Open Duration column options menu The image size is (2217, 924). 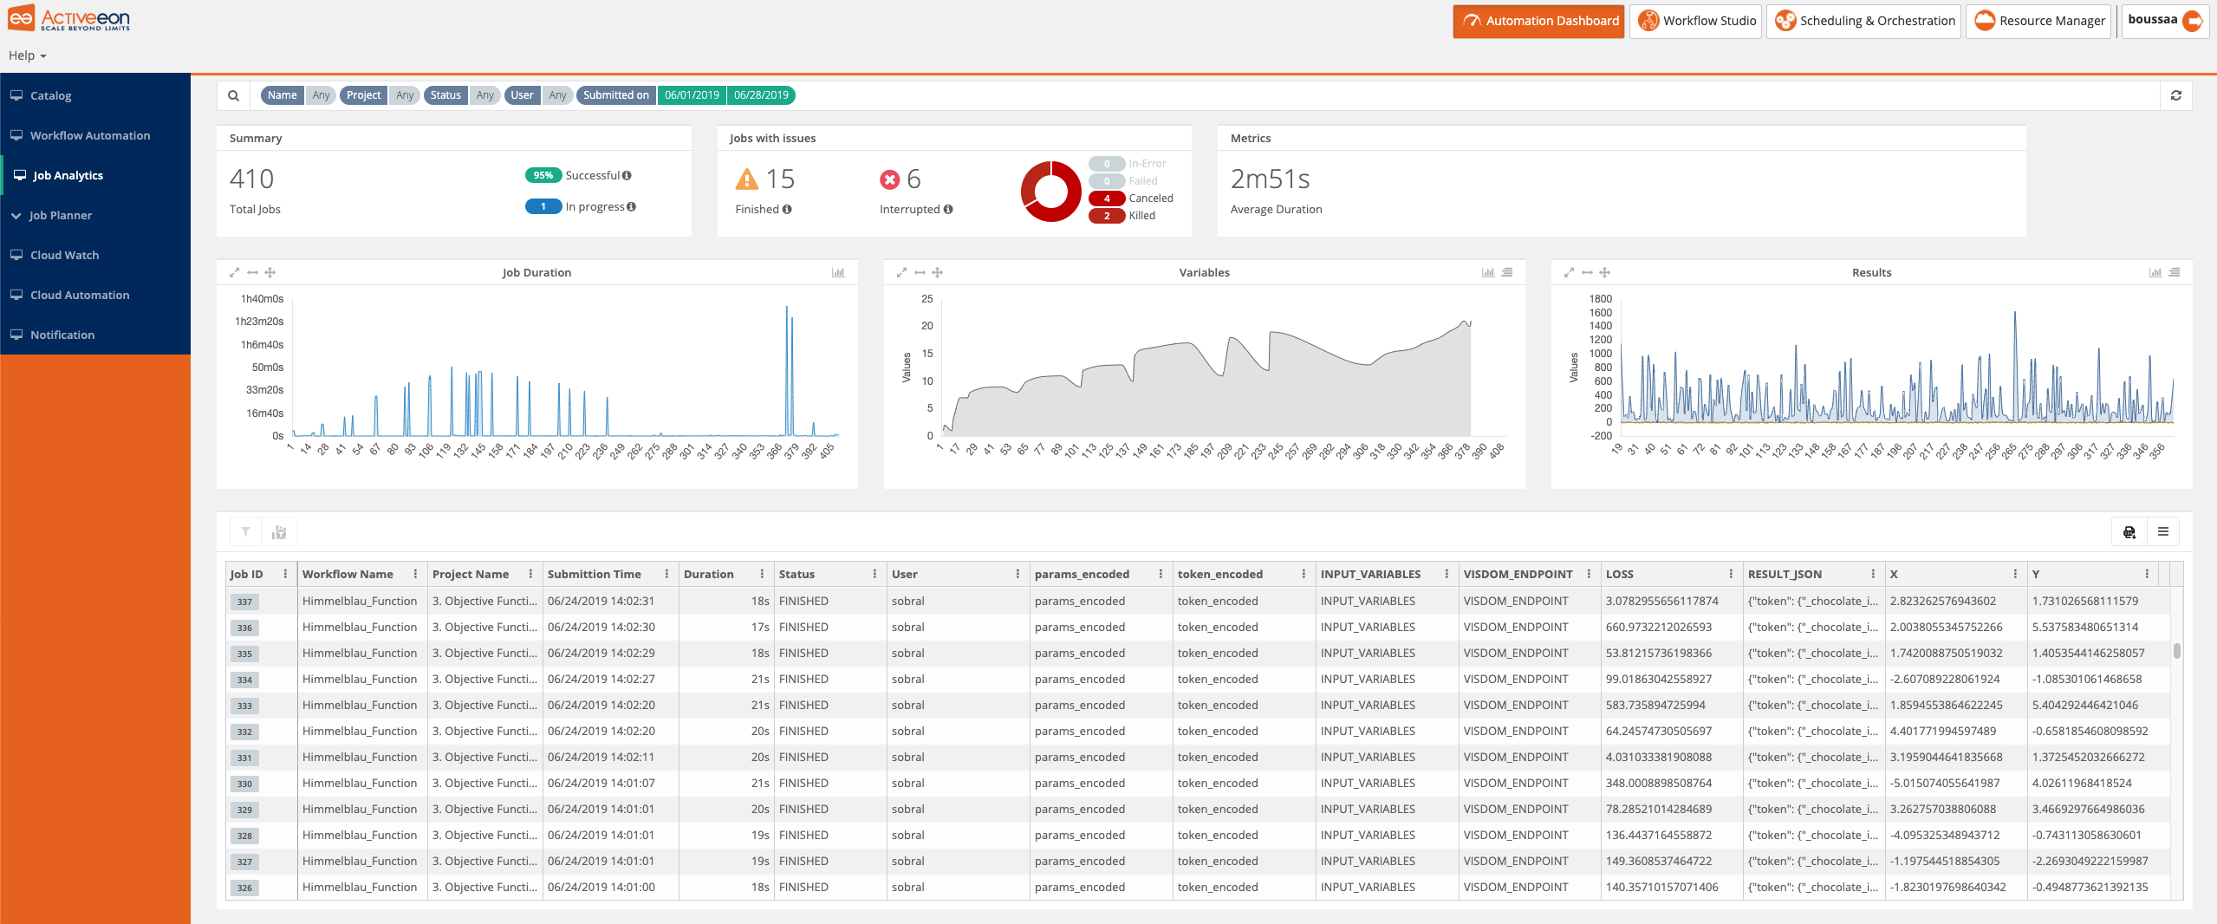point(762,574)
